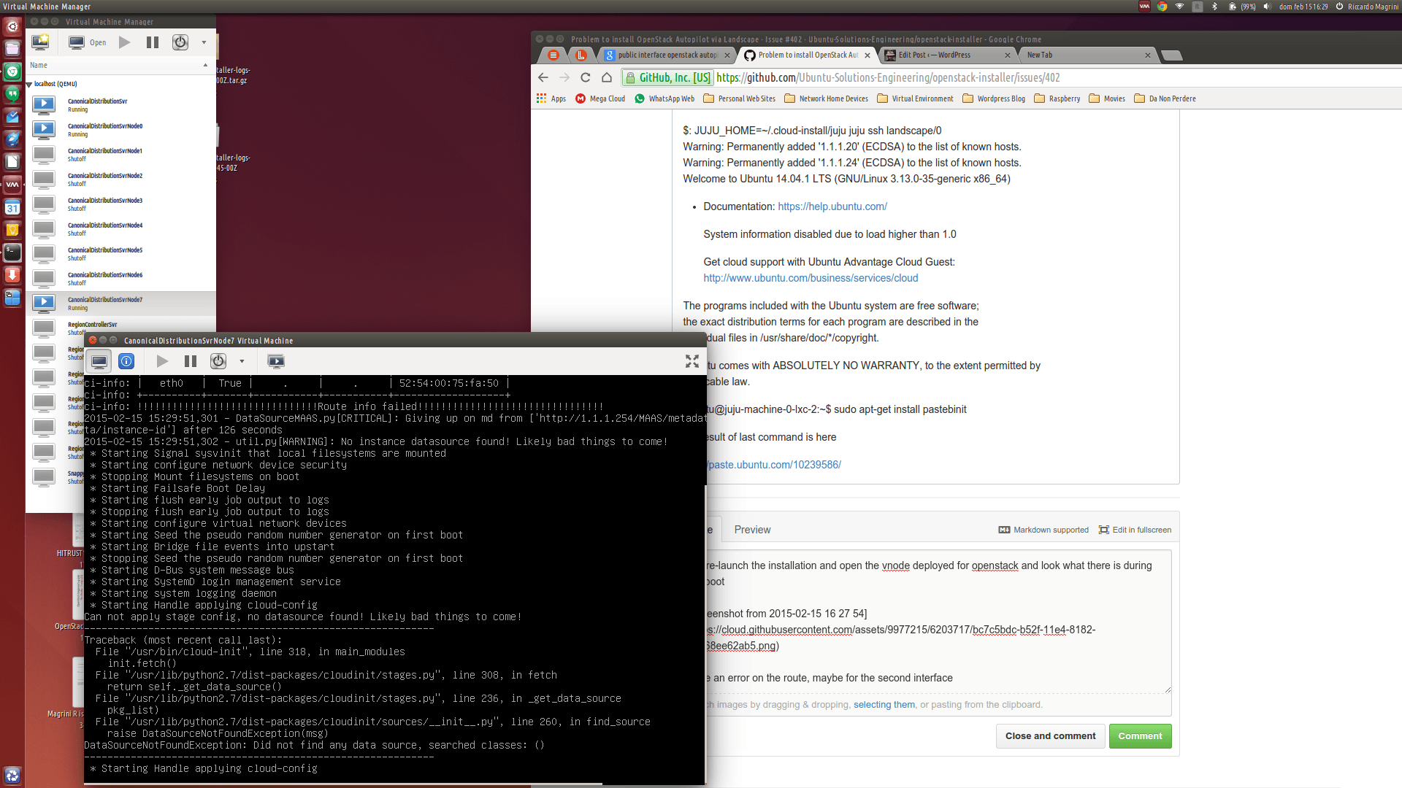Select the CanonicalDistributionSvr VM row
The image size is (1402, 788).
(120, 105)
